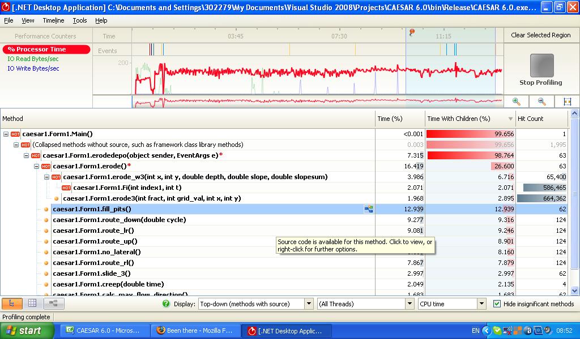Screen dimensions: 580x339
Task: Collapse caesar1.Form1.Main() tree node
Action: pos(6,134)
